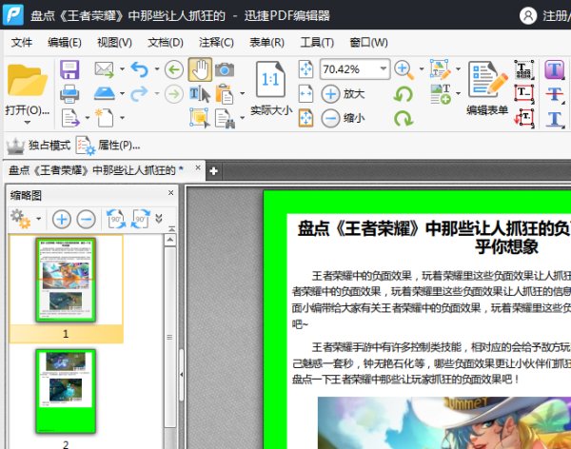This screenshot has width=571, height=449.
Task: Click the strikethrough T icon
Action: point(554,94)
